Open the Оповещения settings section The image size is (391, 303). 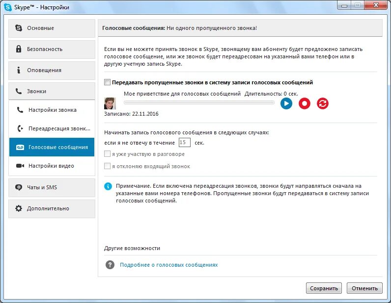point(52,70)
